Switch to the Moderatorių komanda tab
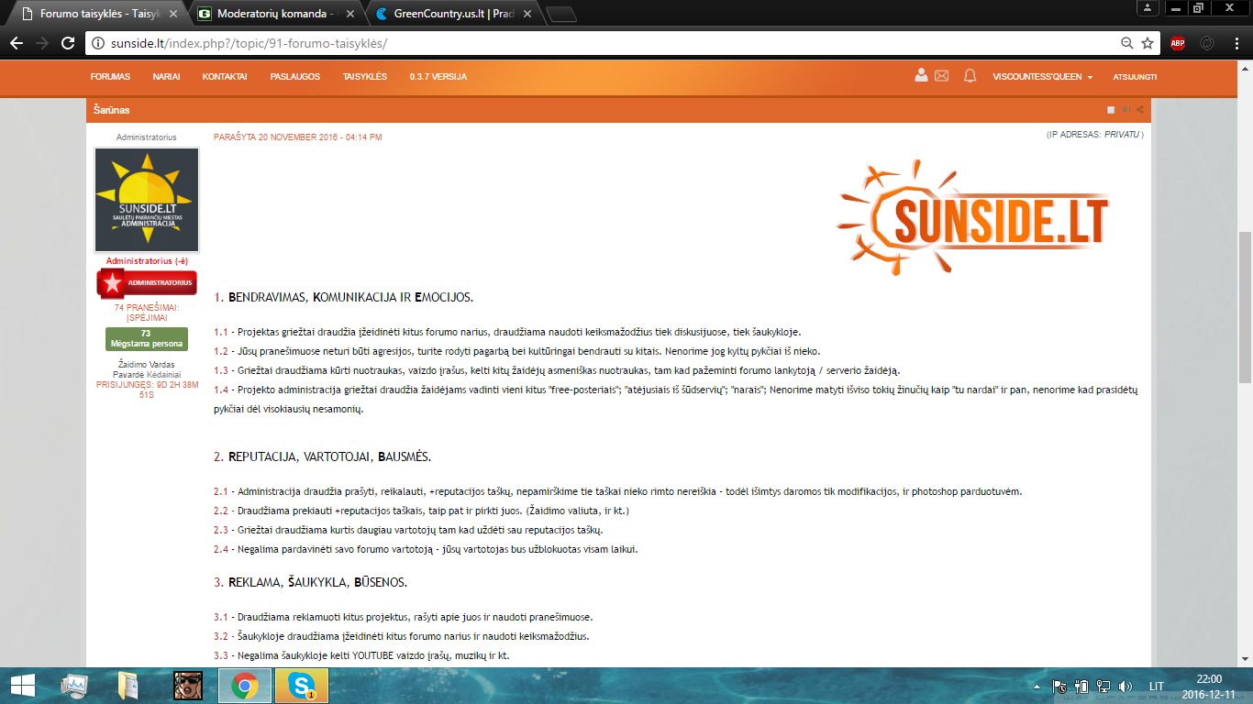This screenshot has width=1253, height=704. point(277,15)
